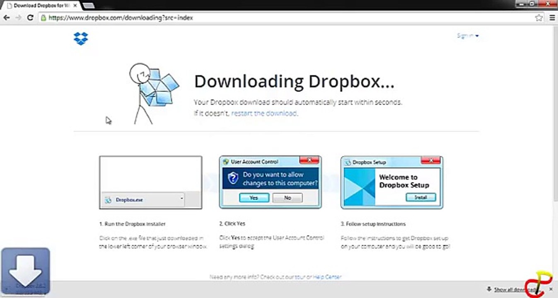This screenshot has height=298, width=558.
Task: Click the "restart the download" link
Action: pos(264,113)
